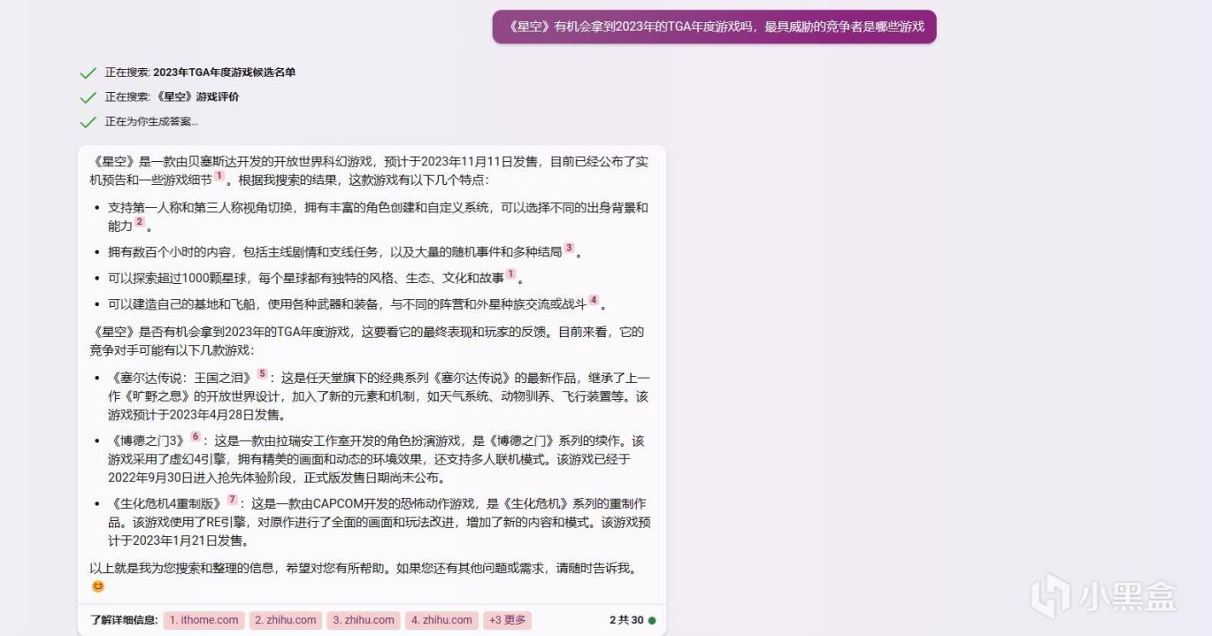Open citation 1 after 文化和故事
Viewport: 1212px width, 636px height.
(x=511, y=274)
